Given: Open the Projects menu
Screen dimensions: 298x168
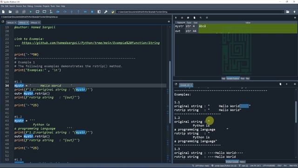Looking at the screenshot, I should [46, 6].
